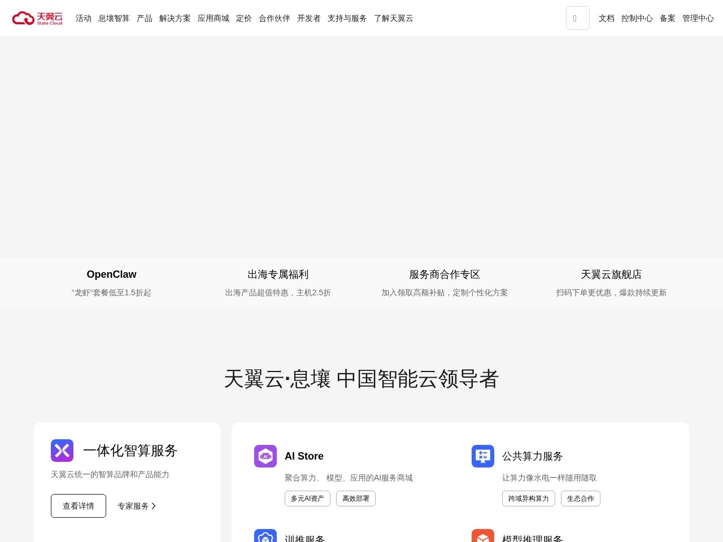Screen dimensions: 723x542
Task: Open 控制中心 from the top bar
Action: coord(637,18)
